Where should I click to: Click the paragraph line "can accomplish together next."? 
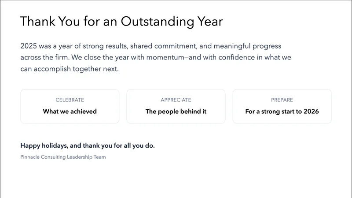(70, 69)
